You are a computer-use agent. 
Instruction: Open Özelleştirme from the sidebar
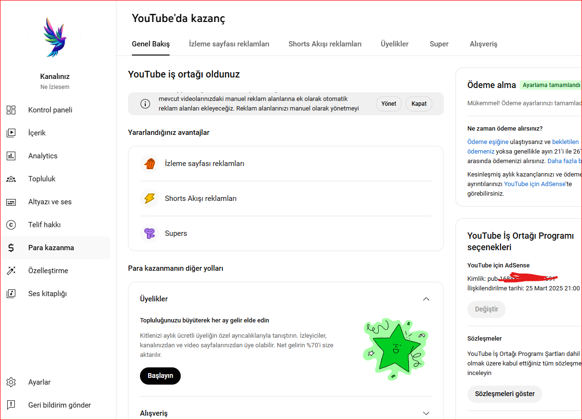55,271
